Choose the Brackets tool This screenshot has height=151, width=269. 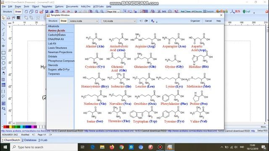(x=3, y=91)
